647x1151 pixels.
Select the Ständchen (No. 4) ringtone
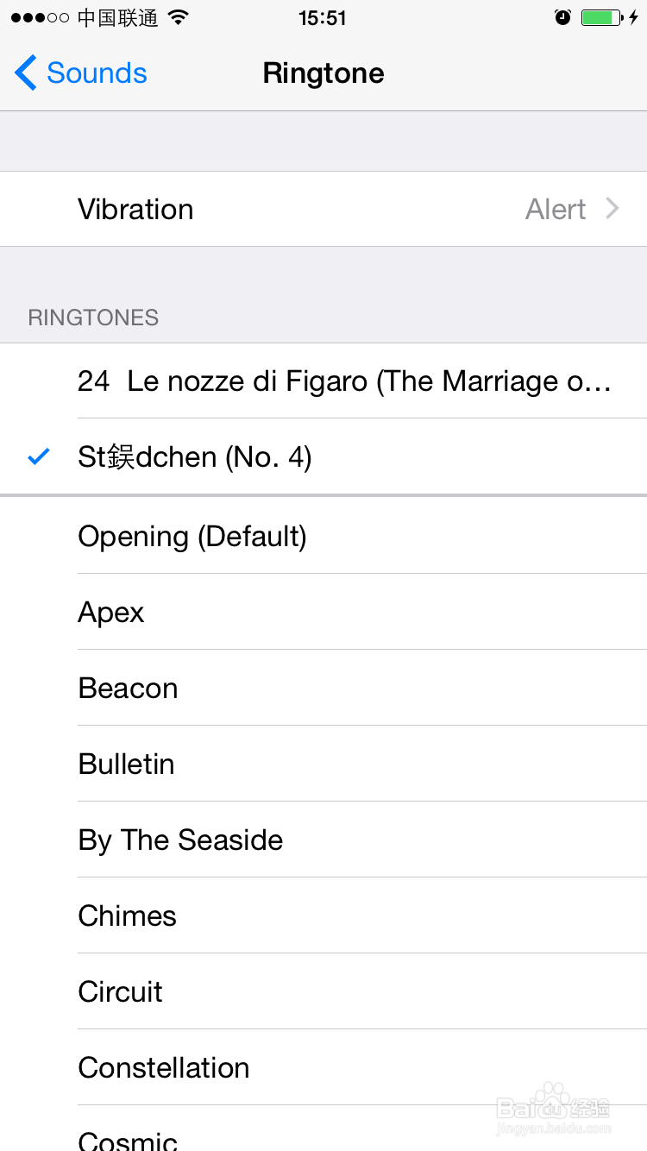click(x=195, y=456)
